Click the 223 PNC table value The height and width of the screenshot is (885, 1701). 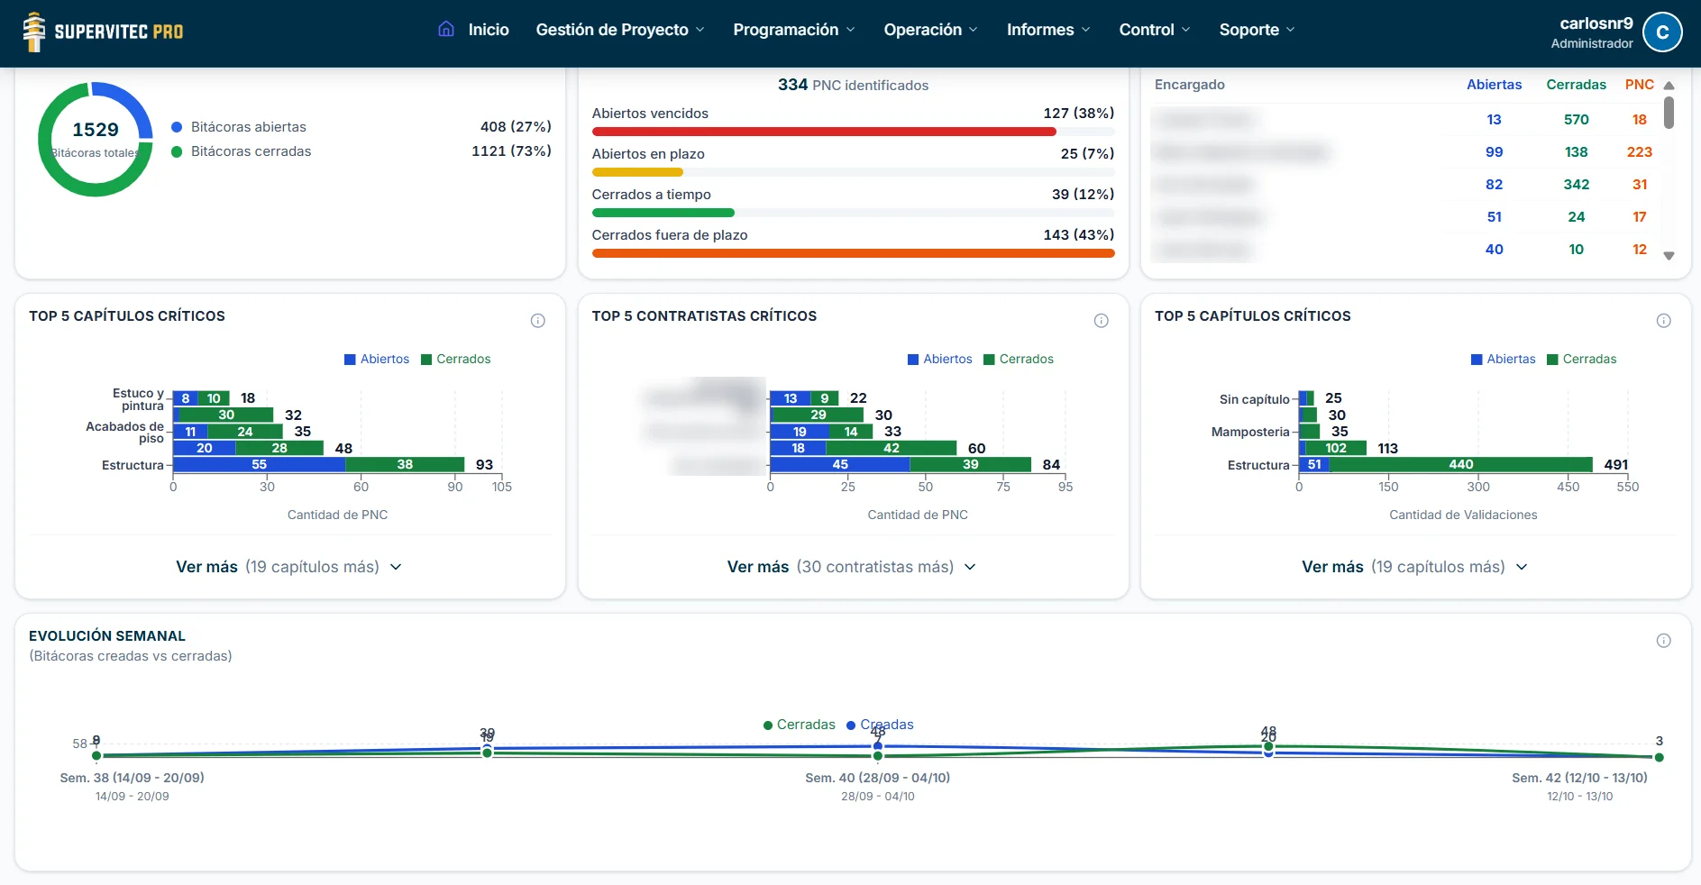point(1639,152)
